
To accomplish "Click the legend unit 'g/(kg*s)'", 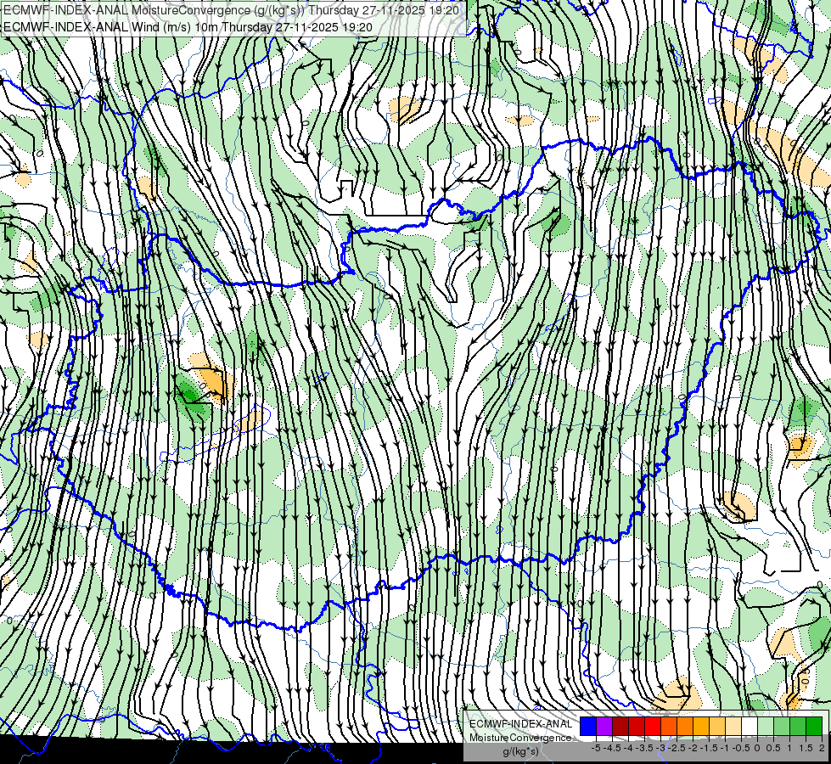I will click(521, 752).
